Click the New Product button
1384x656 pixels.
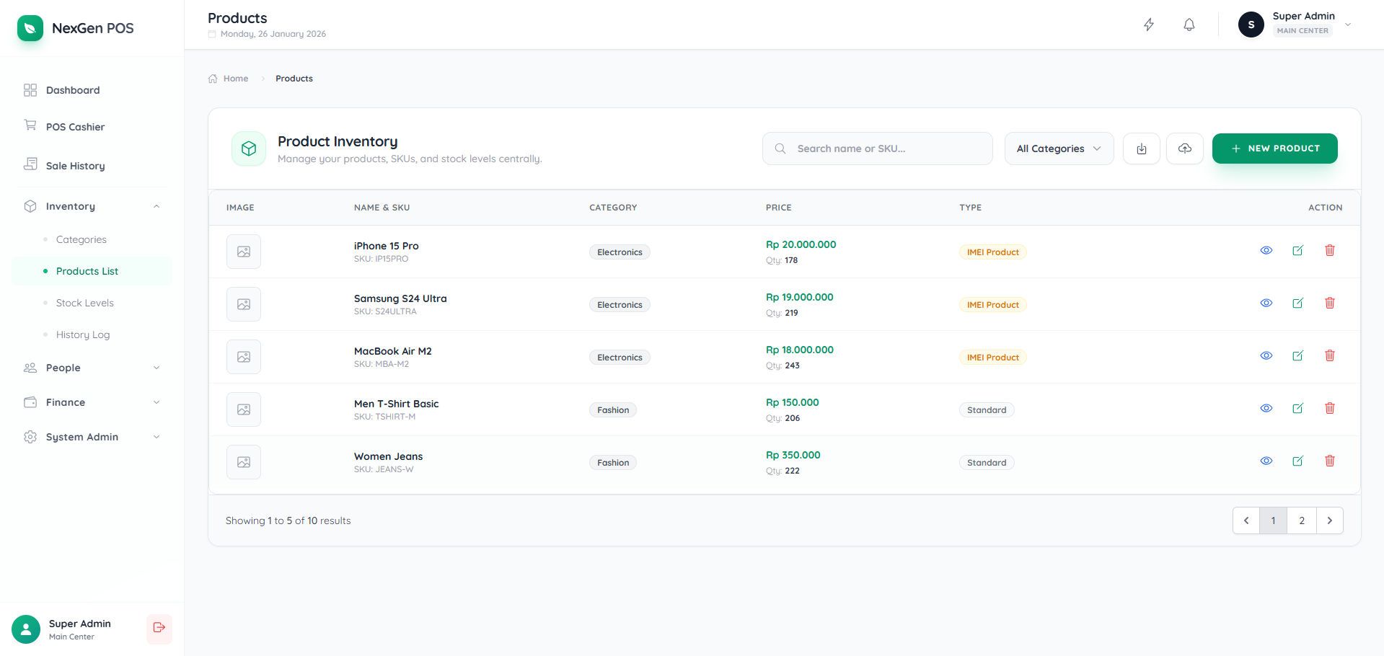click(1274, 149)
